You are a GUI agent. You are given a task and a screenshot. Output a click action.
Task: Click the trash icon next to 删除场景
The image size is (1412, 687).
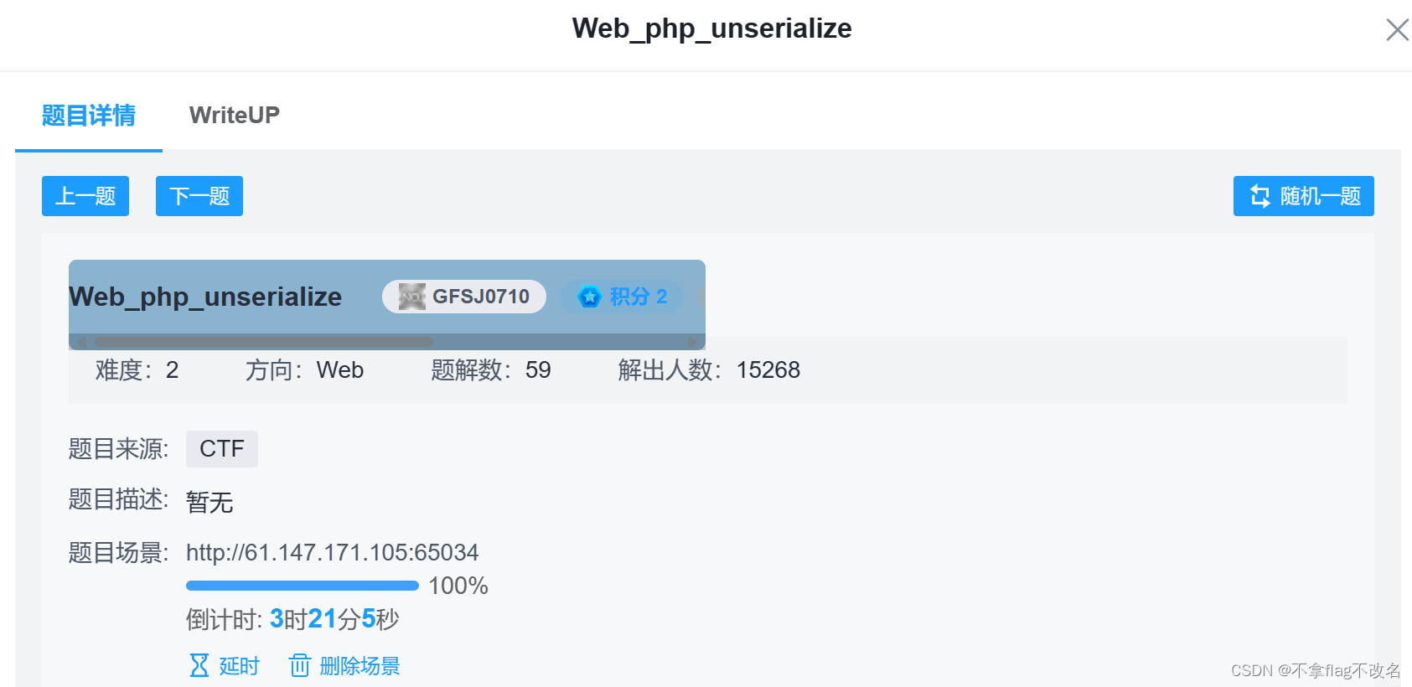pos(300,665)
